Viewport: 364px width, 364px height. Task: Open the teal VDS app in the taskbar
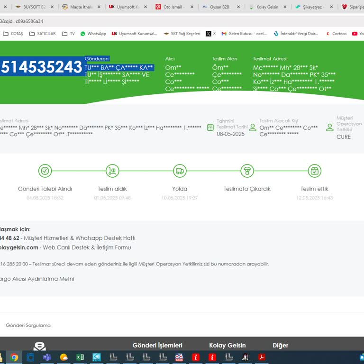(97, 357)
